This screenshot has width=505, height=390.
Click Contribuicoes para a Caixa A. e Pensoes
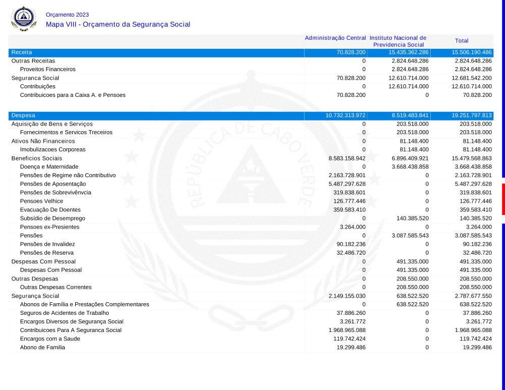73,95
